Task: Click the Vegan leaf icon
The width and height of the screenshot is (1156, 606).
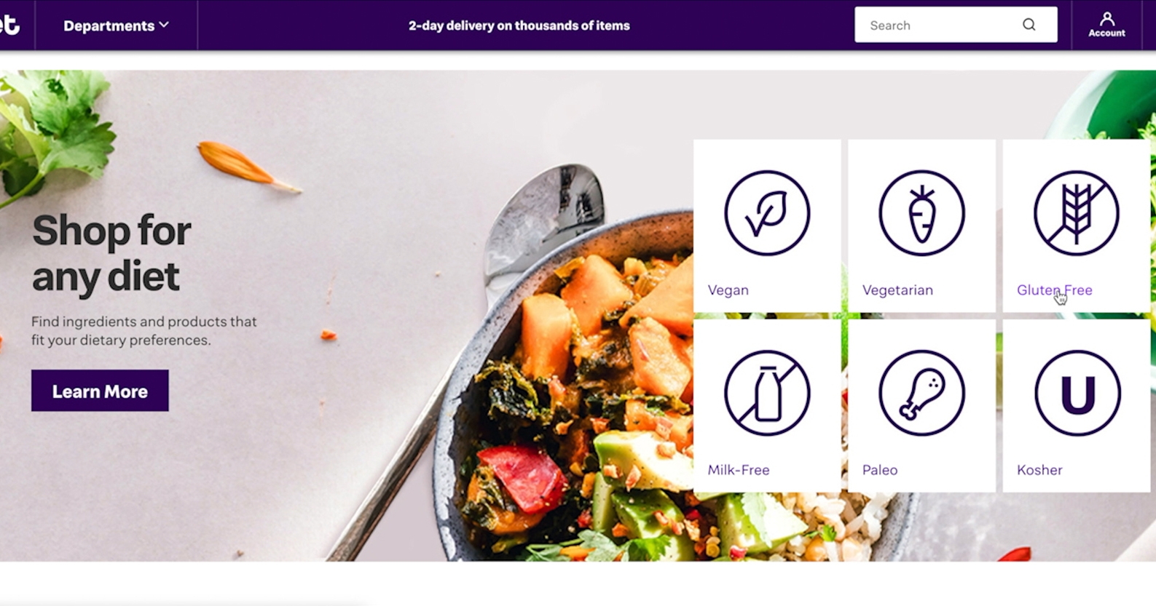Action: point(767,213)
